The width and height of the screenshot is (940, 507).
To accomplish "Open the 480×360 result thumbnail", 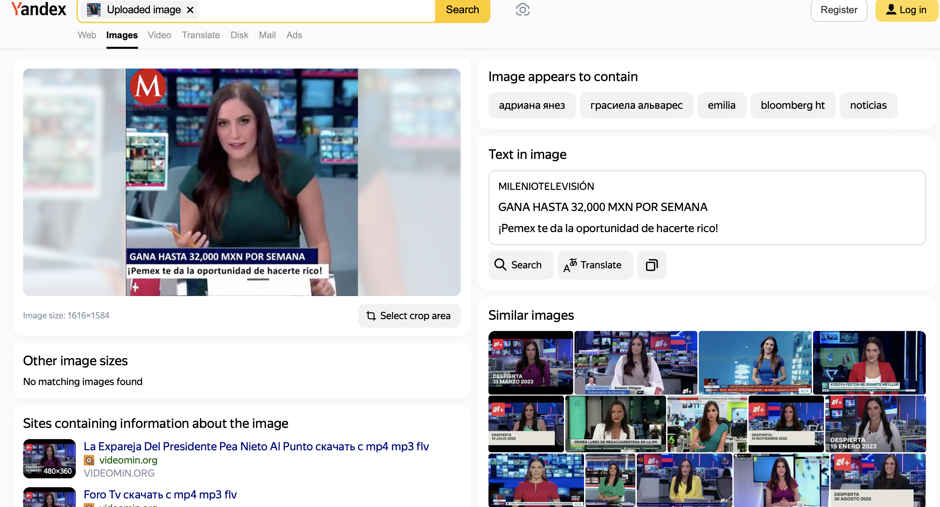I will [x=49, y=459].
